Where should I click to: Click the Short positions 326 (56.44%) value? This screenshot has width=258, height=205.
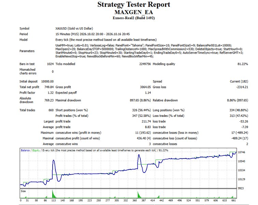[x=141, y=110]
